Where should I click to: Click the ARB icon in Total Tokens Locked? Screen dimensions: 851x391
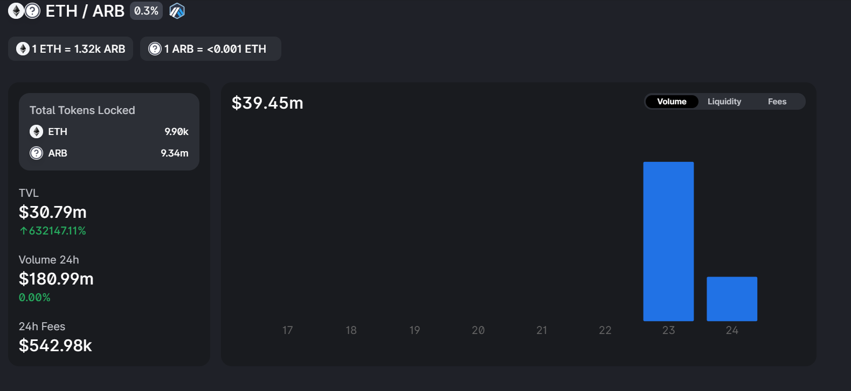coord(36,153)
